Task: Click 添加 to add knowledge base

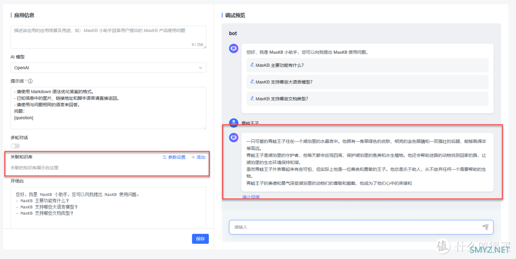Action: (x=198, y=157)
